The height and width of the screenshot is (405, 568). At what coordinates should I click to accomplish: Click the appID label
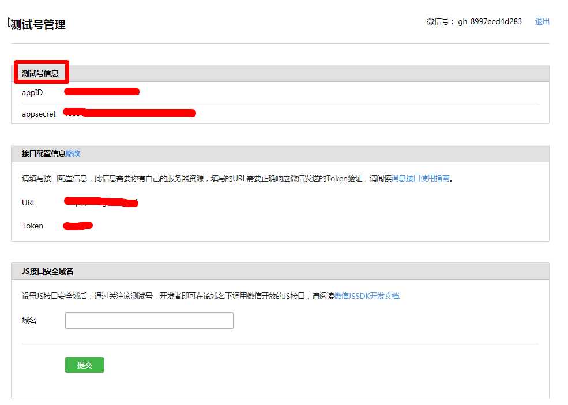[32, 92]
